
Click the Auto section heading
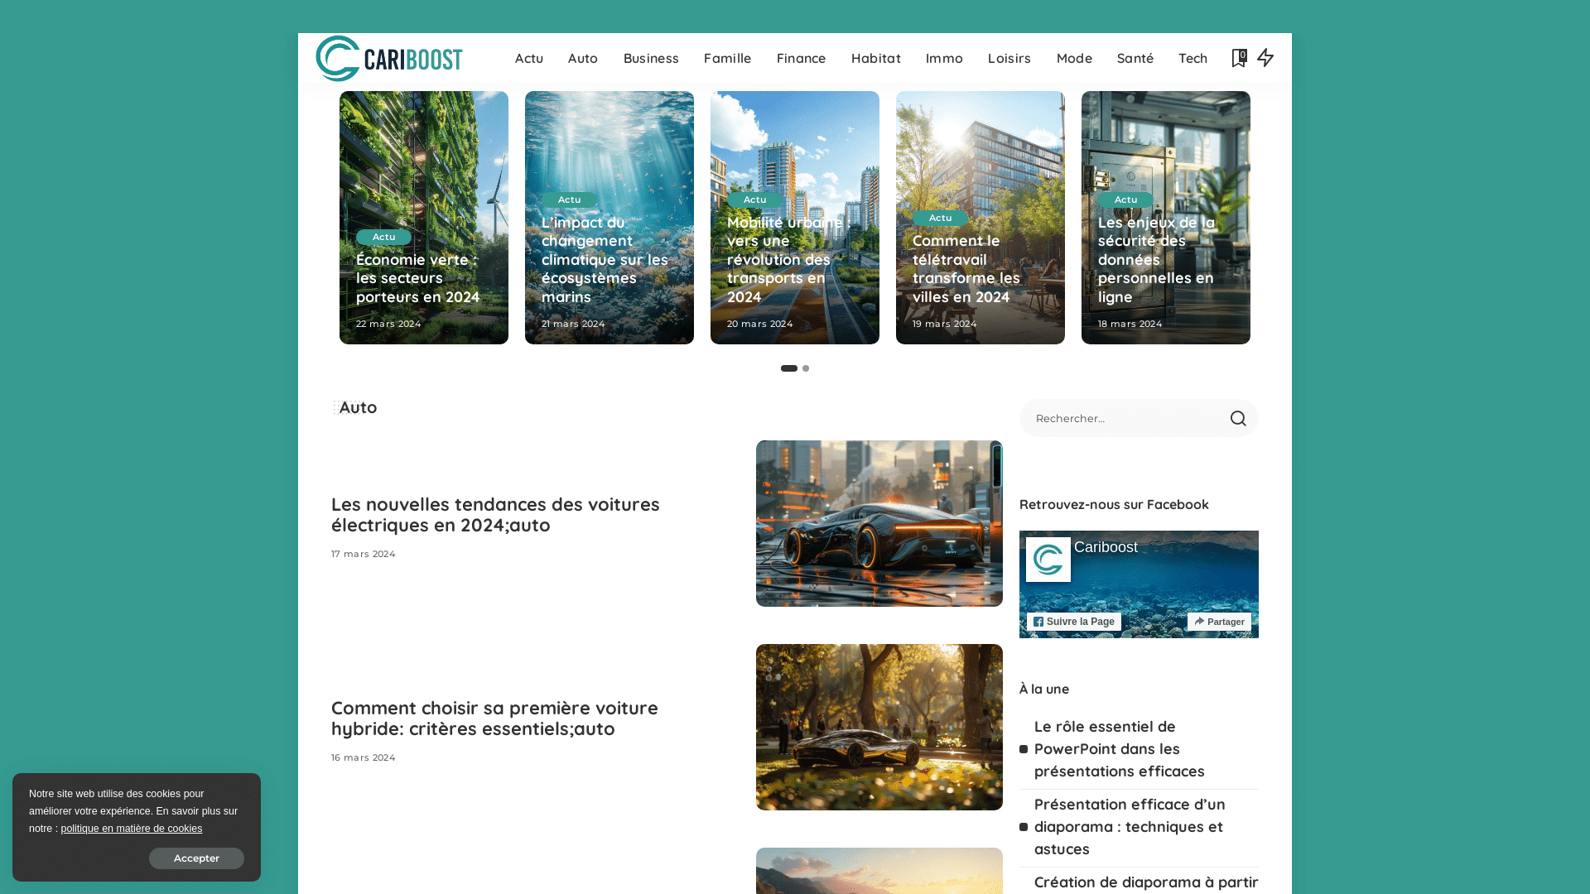click(358, 407)
